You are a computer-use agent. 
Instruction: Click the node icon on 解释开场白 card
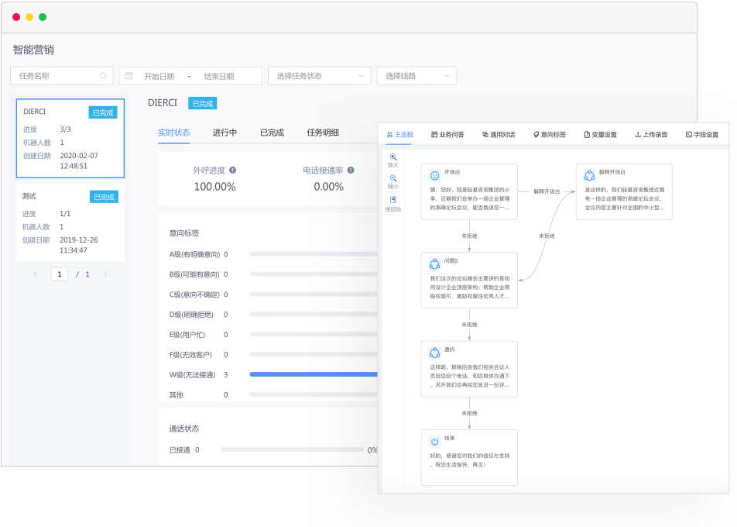[589, 175]
